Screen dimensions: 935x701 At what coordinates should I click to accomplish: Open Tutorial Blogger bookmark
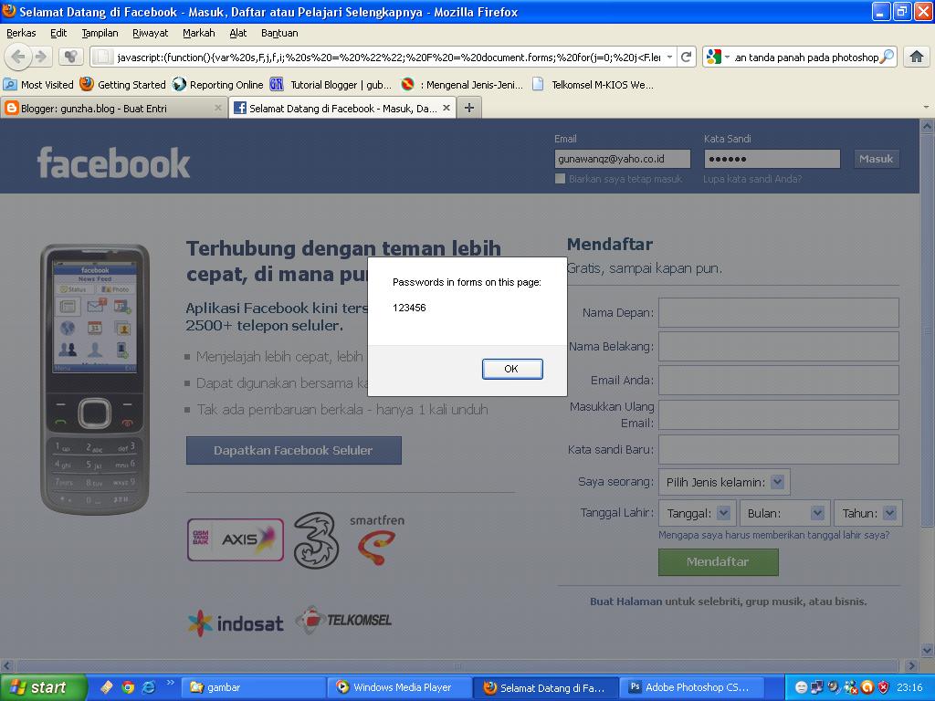click(331, 85)
